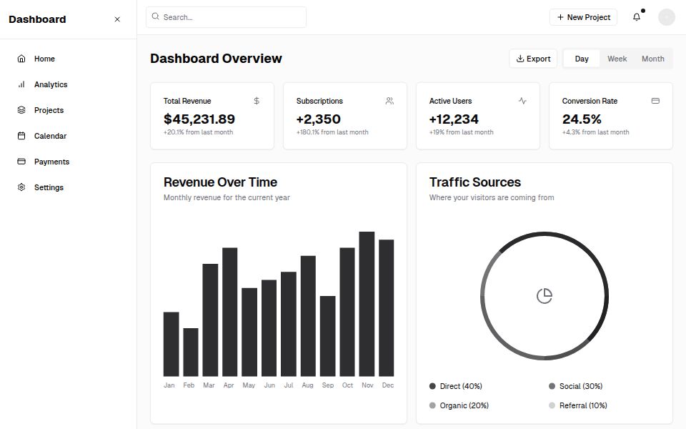Open the Export options
Image resolution: width=686 pixels, height=429 pixels.
532,59
